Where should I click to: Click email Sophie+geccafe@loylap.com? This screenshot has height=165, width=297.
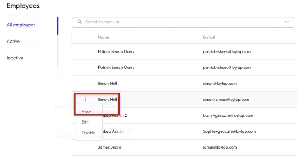(229, 131)
